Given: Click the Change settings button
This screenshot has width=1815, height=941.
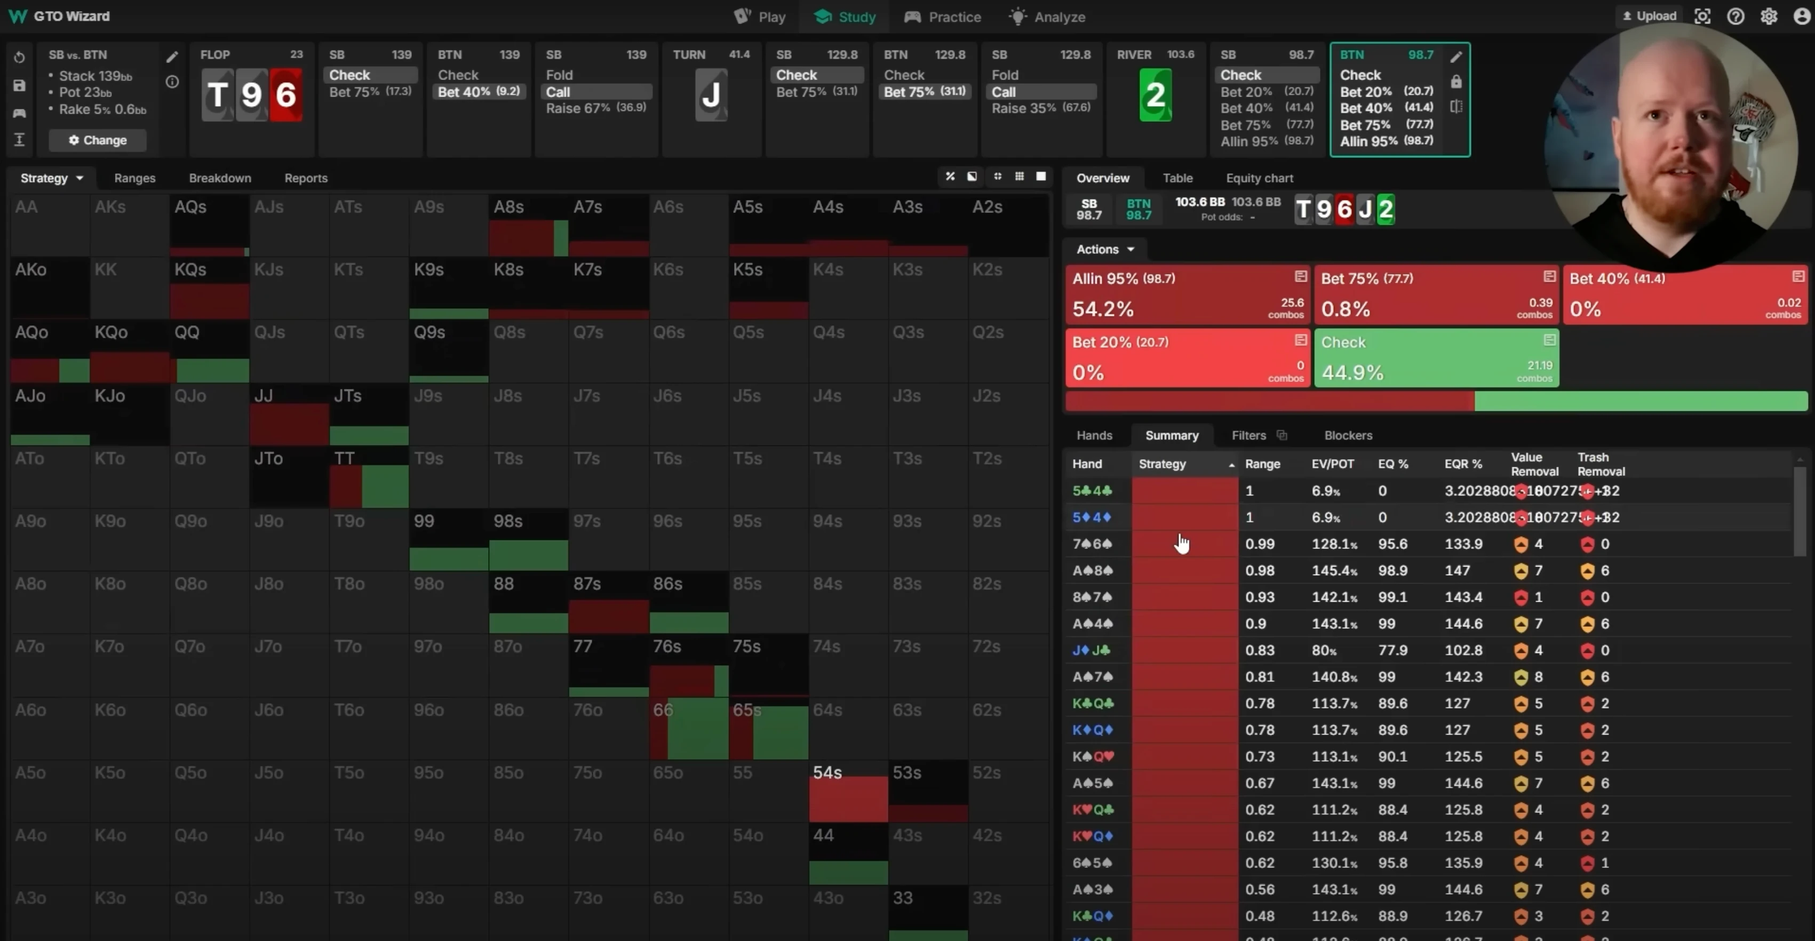Looking at the screenshot, I should (97, 140).
